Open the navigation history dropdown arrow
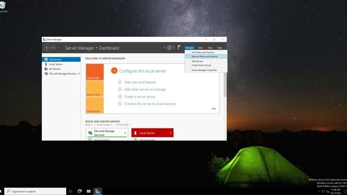 (x=58, y=48)
